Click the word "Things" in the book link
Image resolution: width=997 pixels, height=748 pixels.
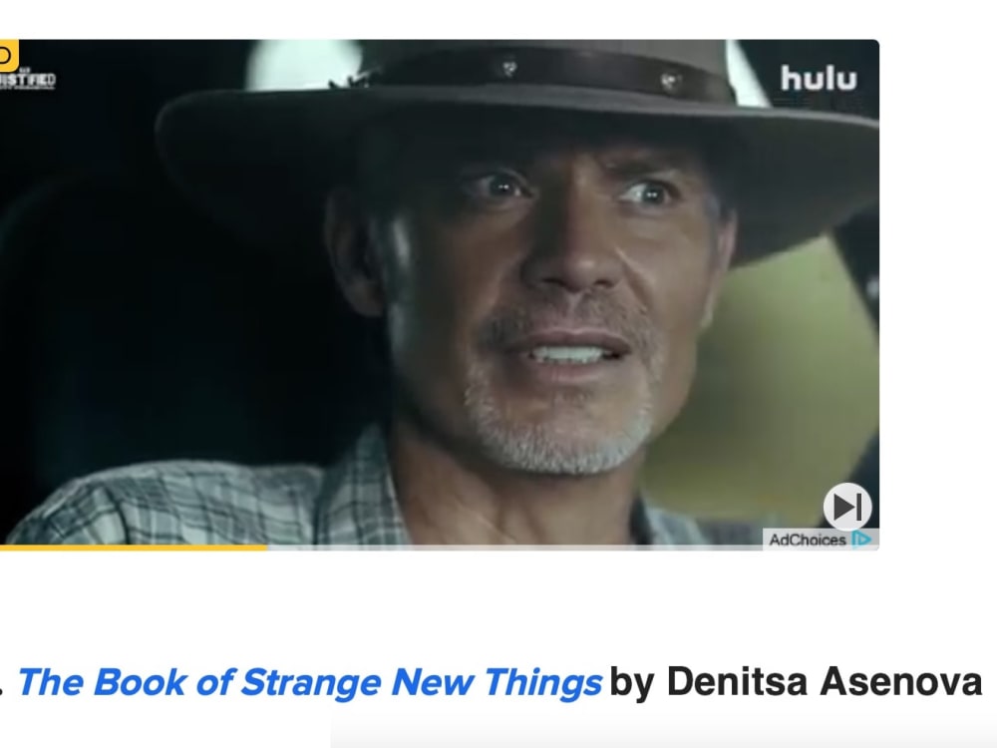[542, 682]
